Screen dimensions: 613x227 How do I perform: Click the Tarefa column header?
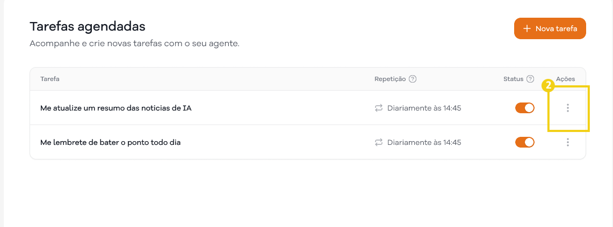(49, 79)
